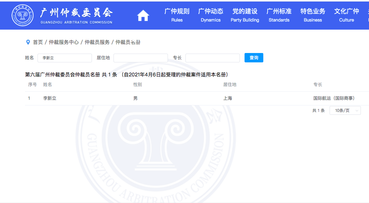Image resolution: width=369 pixels, height=203 pixels.
Task: Click 仲裁员名册 breadcrumb item
Action: [128, 42]
